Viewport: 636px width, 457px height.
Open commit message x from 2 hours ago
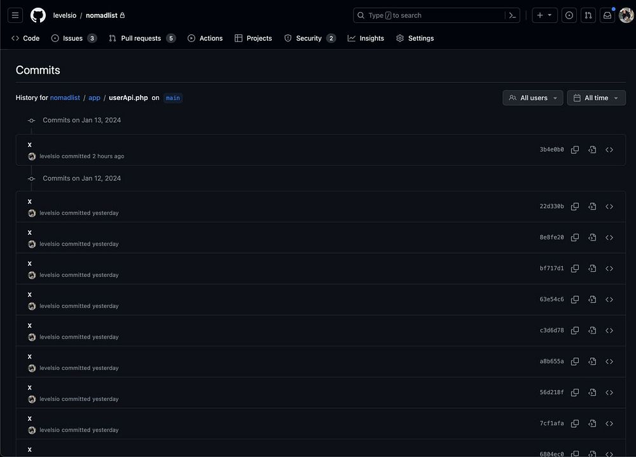click(30, 144)
